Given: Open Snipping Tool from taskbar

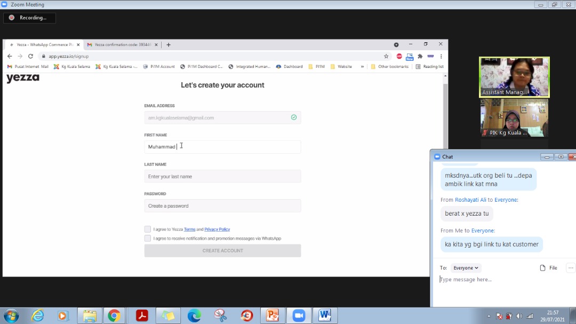Looking at the screenshot, I should point(220,315).
